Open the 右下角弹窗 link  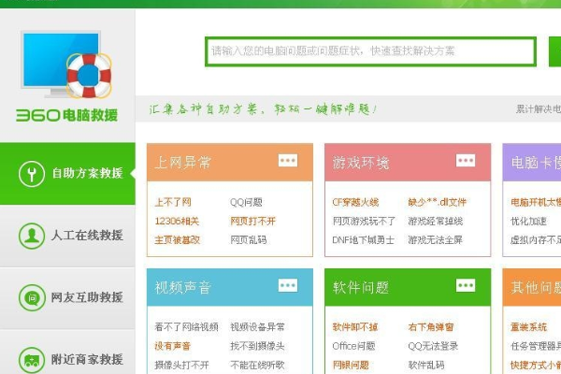[431, 326]
